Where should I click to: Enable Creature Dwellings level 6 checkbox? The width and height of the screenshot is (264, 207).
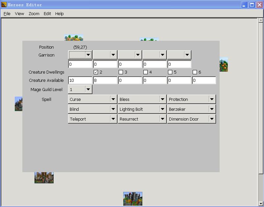pos(195,72)
